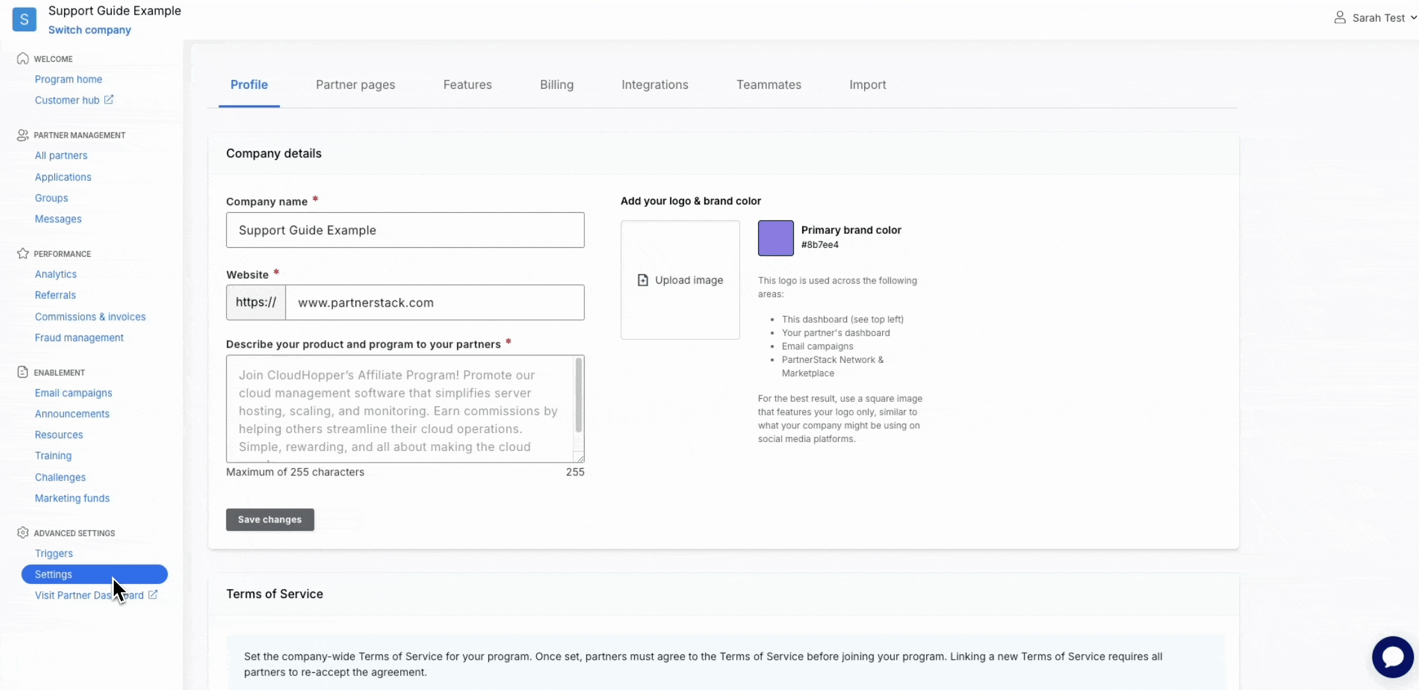The width and height of the screenshot is (1419, 690).
Task: Switch to the Profile tab
Action: click(249, 85)
